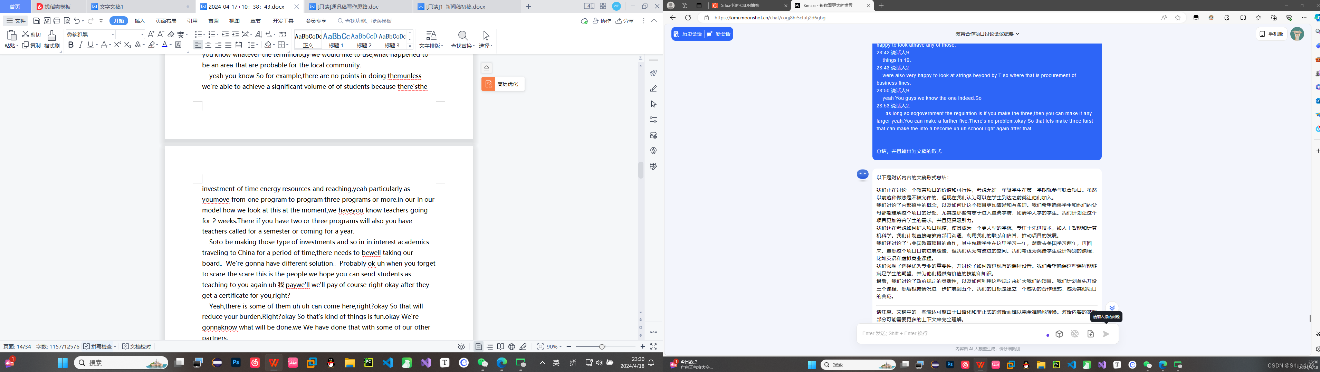
Task: Click the Kimi 新会话 button
Action: point(719,34)
